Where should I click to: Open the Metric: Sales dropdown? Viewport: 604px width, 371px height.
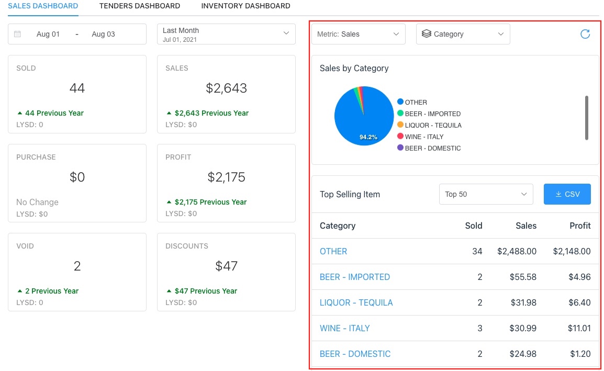[x=358, y=34]
